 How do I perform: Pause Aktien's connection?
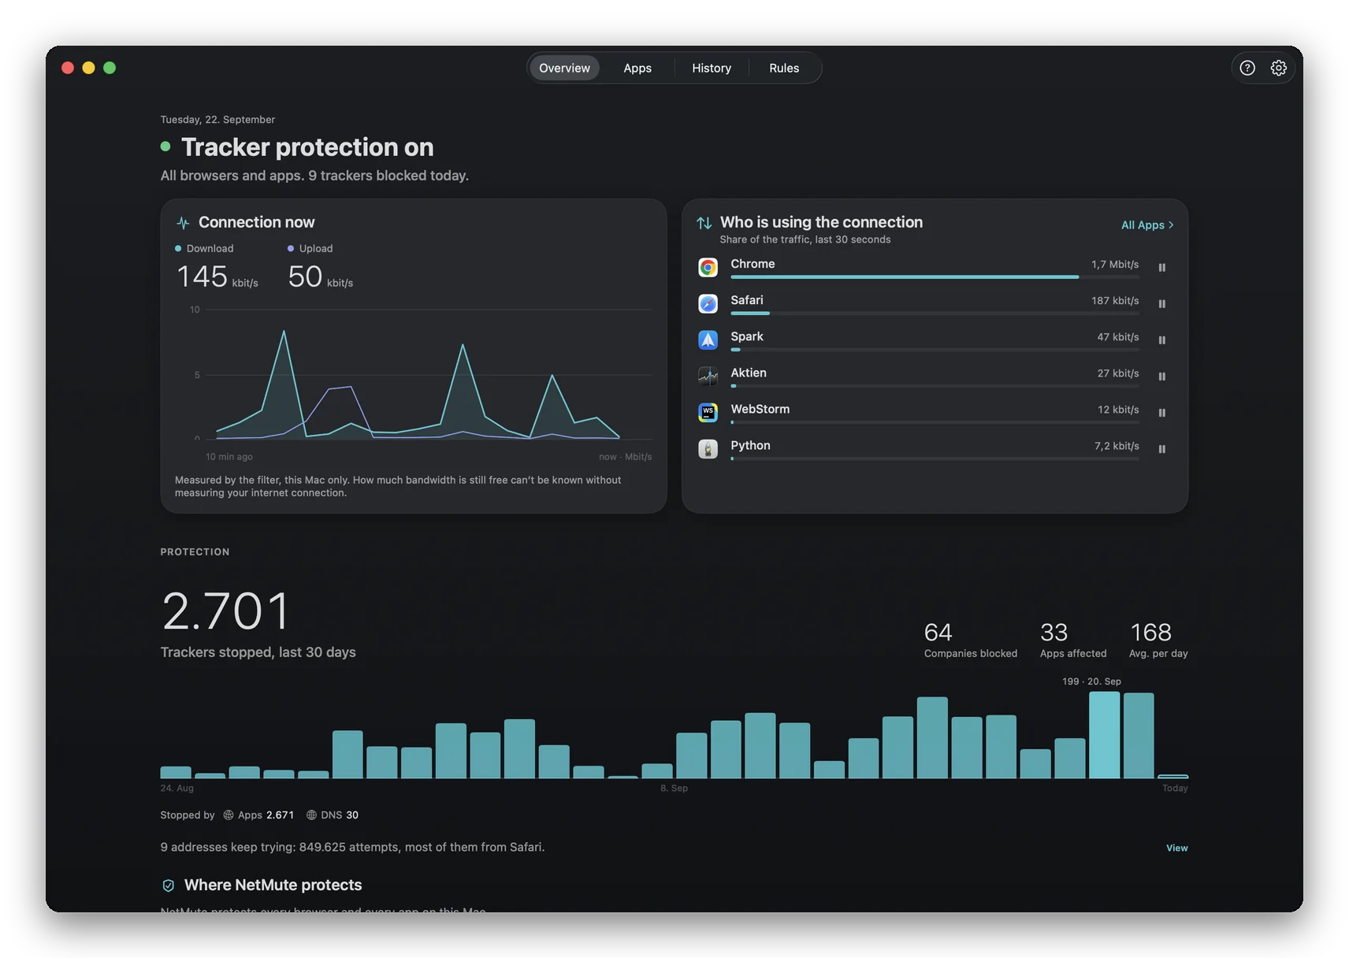(1161, 377)
